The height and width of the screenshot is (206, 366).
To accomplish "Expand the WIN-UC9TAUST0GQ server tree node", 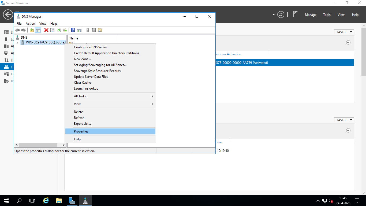I will pos(17,42).
